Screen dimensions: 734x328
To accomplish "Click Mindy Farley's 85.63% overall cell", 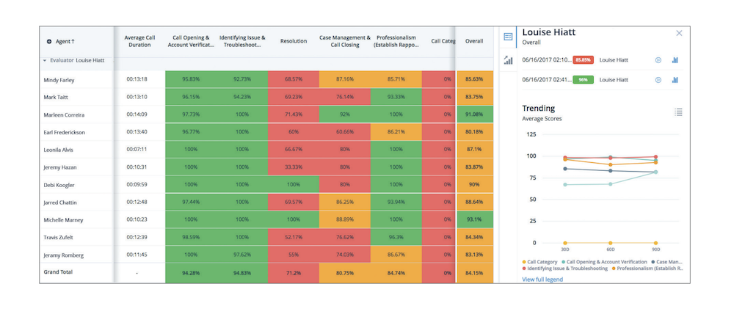I will click(474, 79).
